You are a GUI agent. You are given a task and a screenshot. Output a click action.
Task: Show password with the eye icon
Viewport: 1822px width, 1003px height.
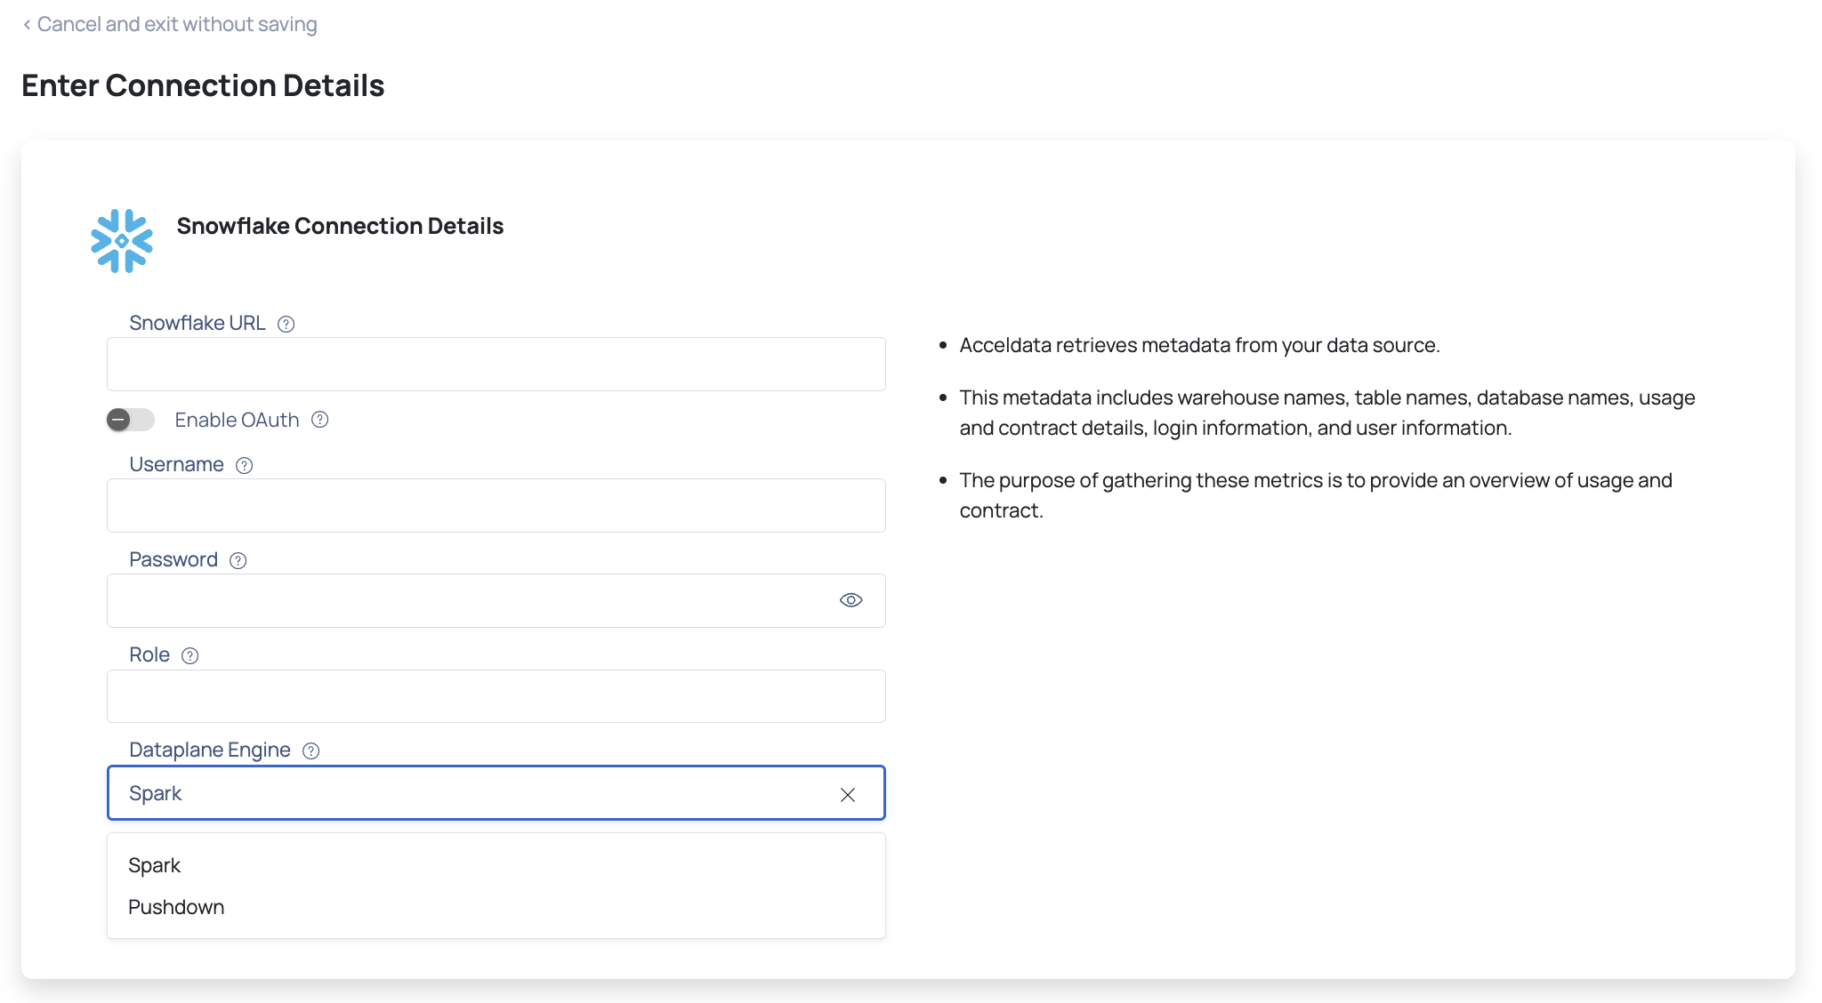[x=851, y=600]
